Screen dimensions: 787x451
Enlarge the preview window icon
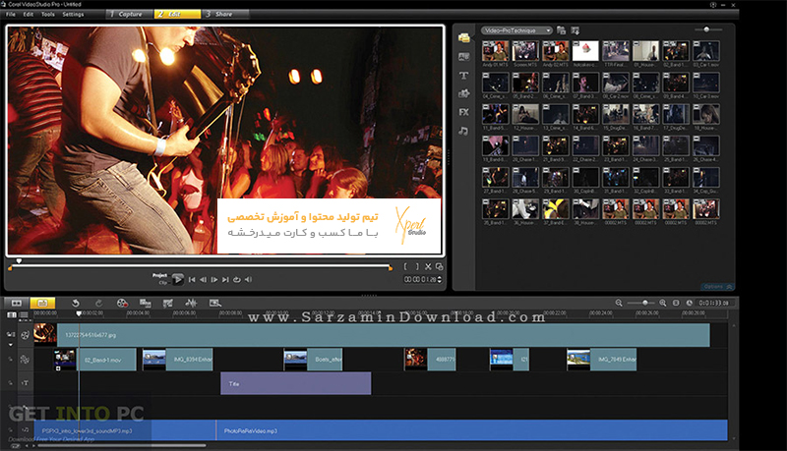tap(439, 266)
